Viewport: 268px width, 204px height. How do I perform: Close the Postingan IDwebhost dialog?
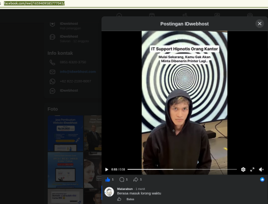pos(259,24)
